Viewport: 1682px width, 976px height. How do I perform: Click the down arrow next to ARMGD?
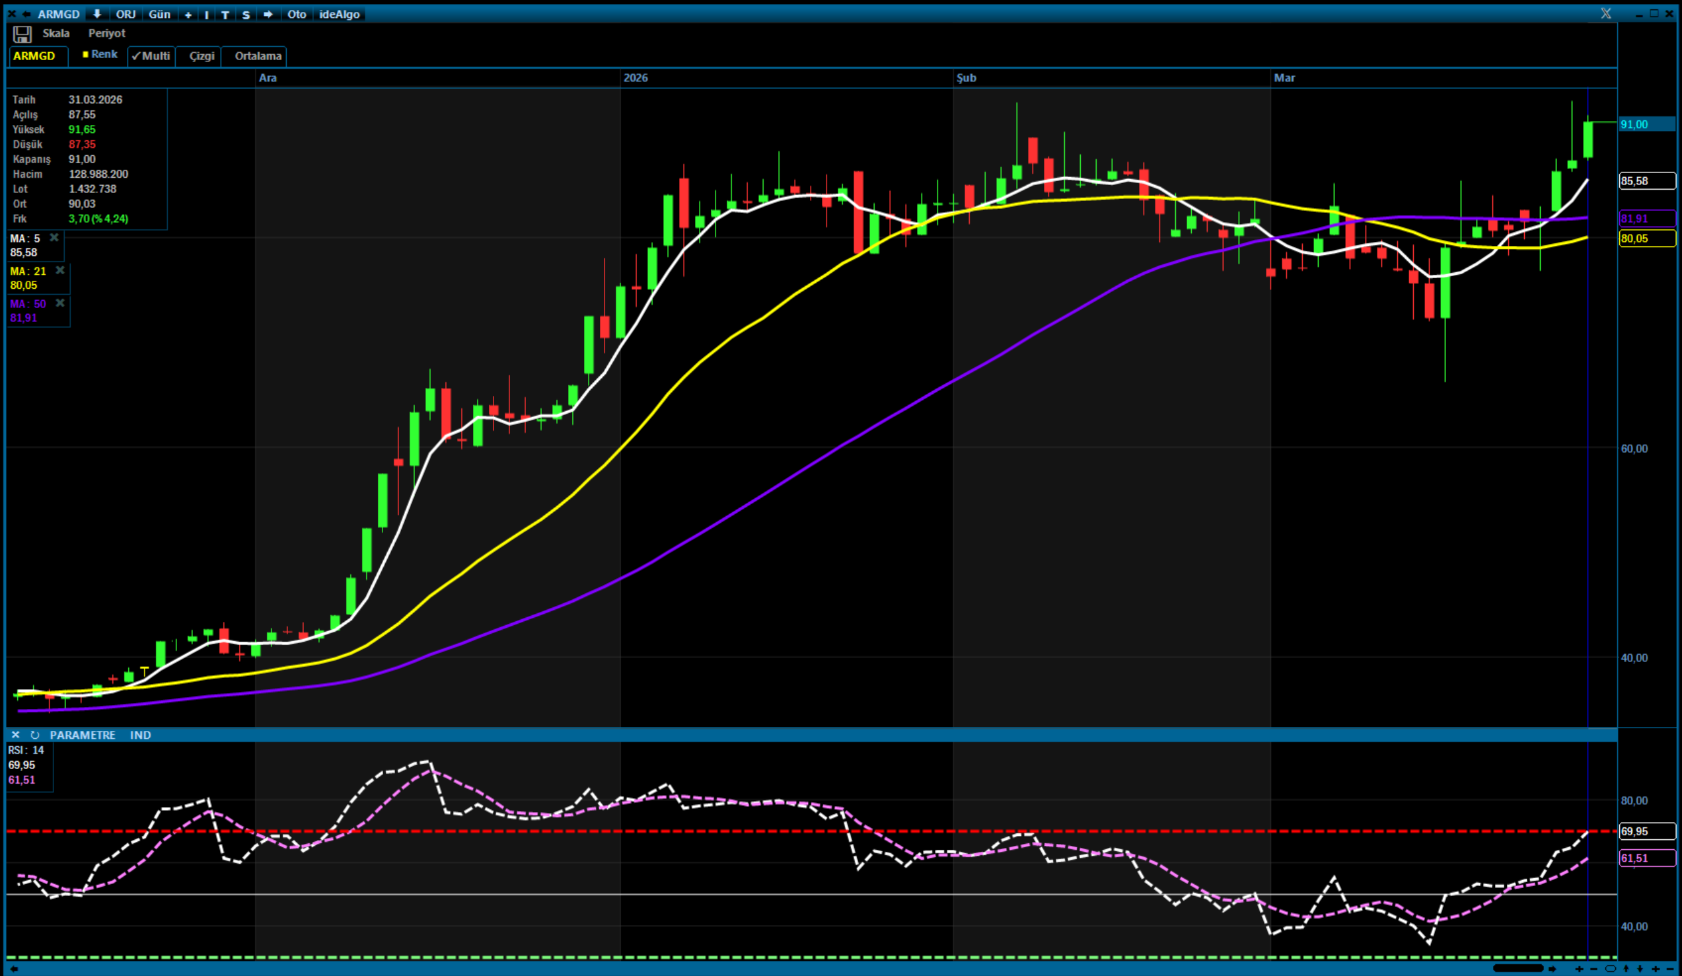pos(96,14)
